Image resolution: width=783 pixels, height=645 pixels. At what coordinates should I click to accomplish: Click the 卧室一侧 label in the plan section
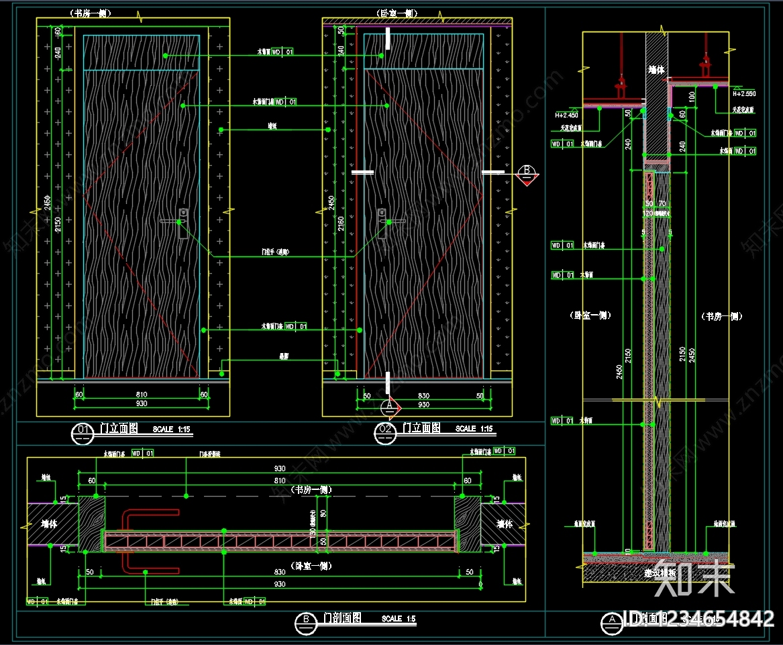pos(311,566)
